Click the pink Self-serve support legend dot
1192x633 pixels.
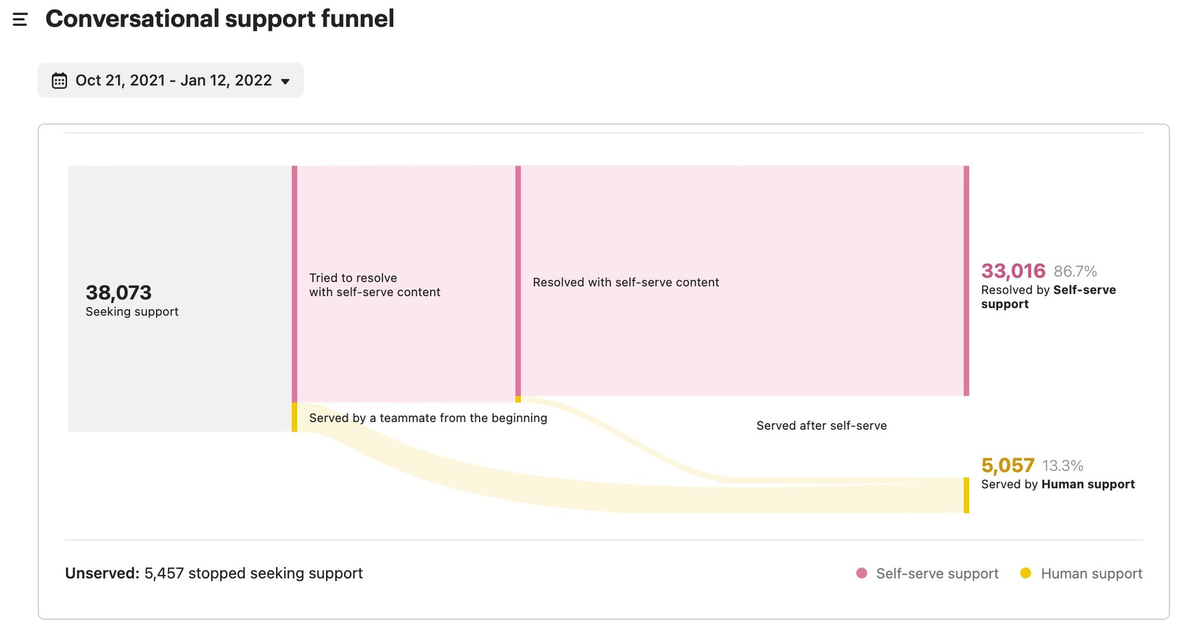[x=861, y=573]
